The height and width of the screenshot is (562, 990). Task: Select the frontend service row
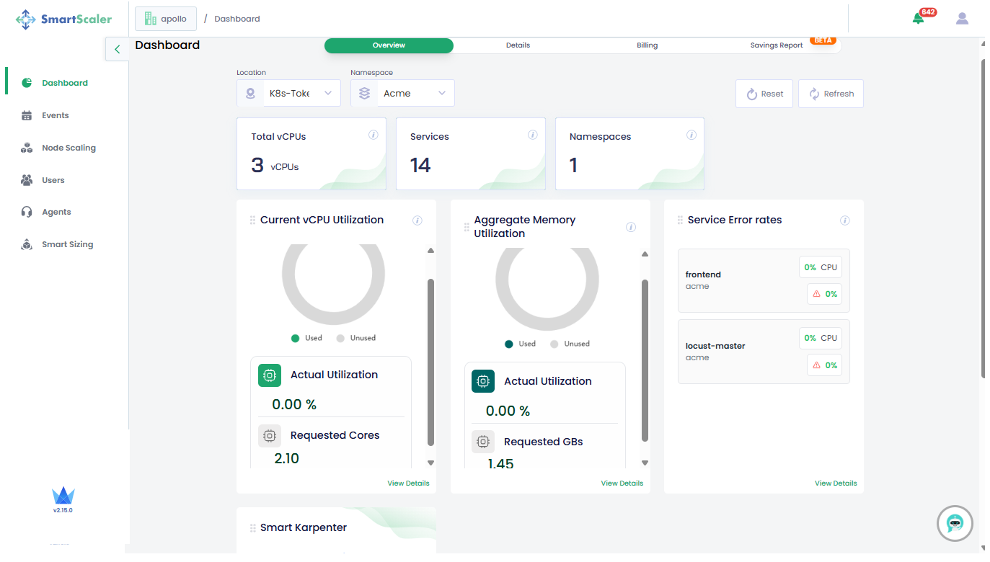tap(764, 280)
